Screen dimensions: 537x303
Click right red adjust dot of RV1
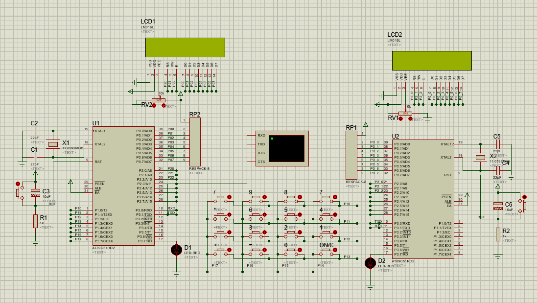pyautogui.click(x=410, y=119)
